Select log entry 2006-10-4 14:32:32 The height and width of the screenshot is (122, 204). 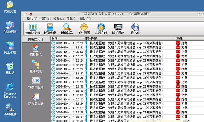coord(127,91)
